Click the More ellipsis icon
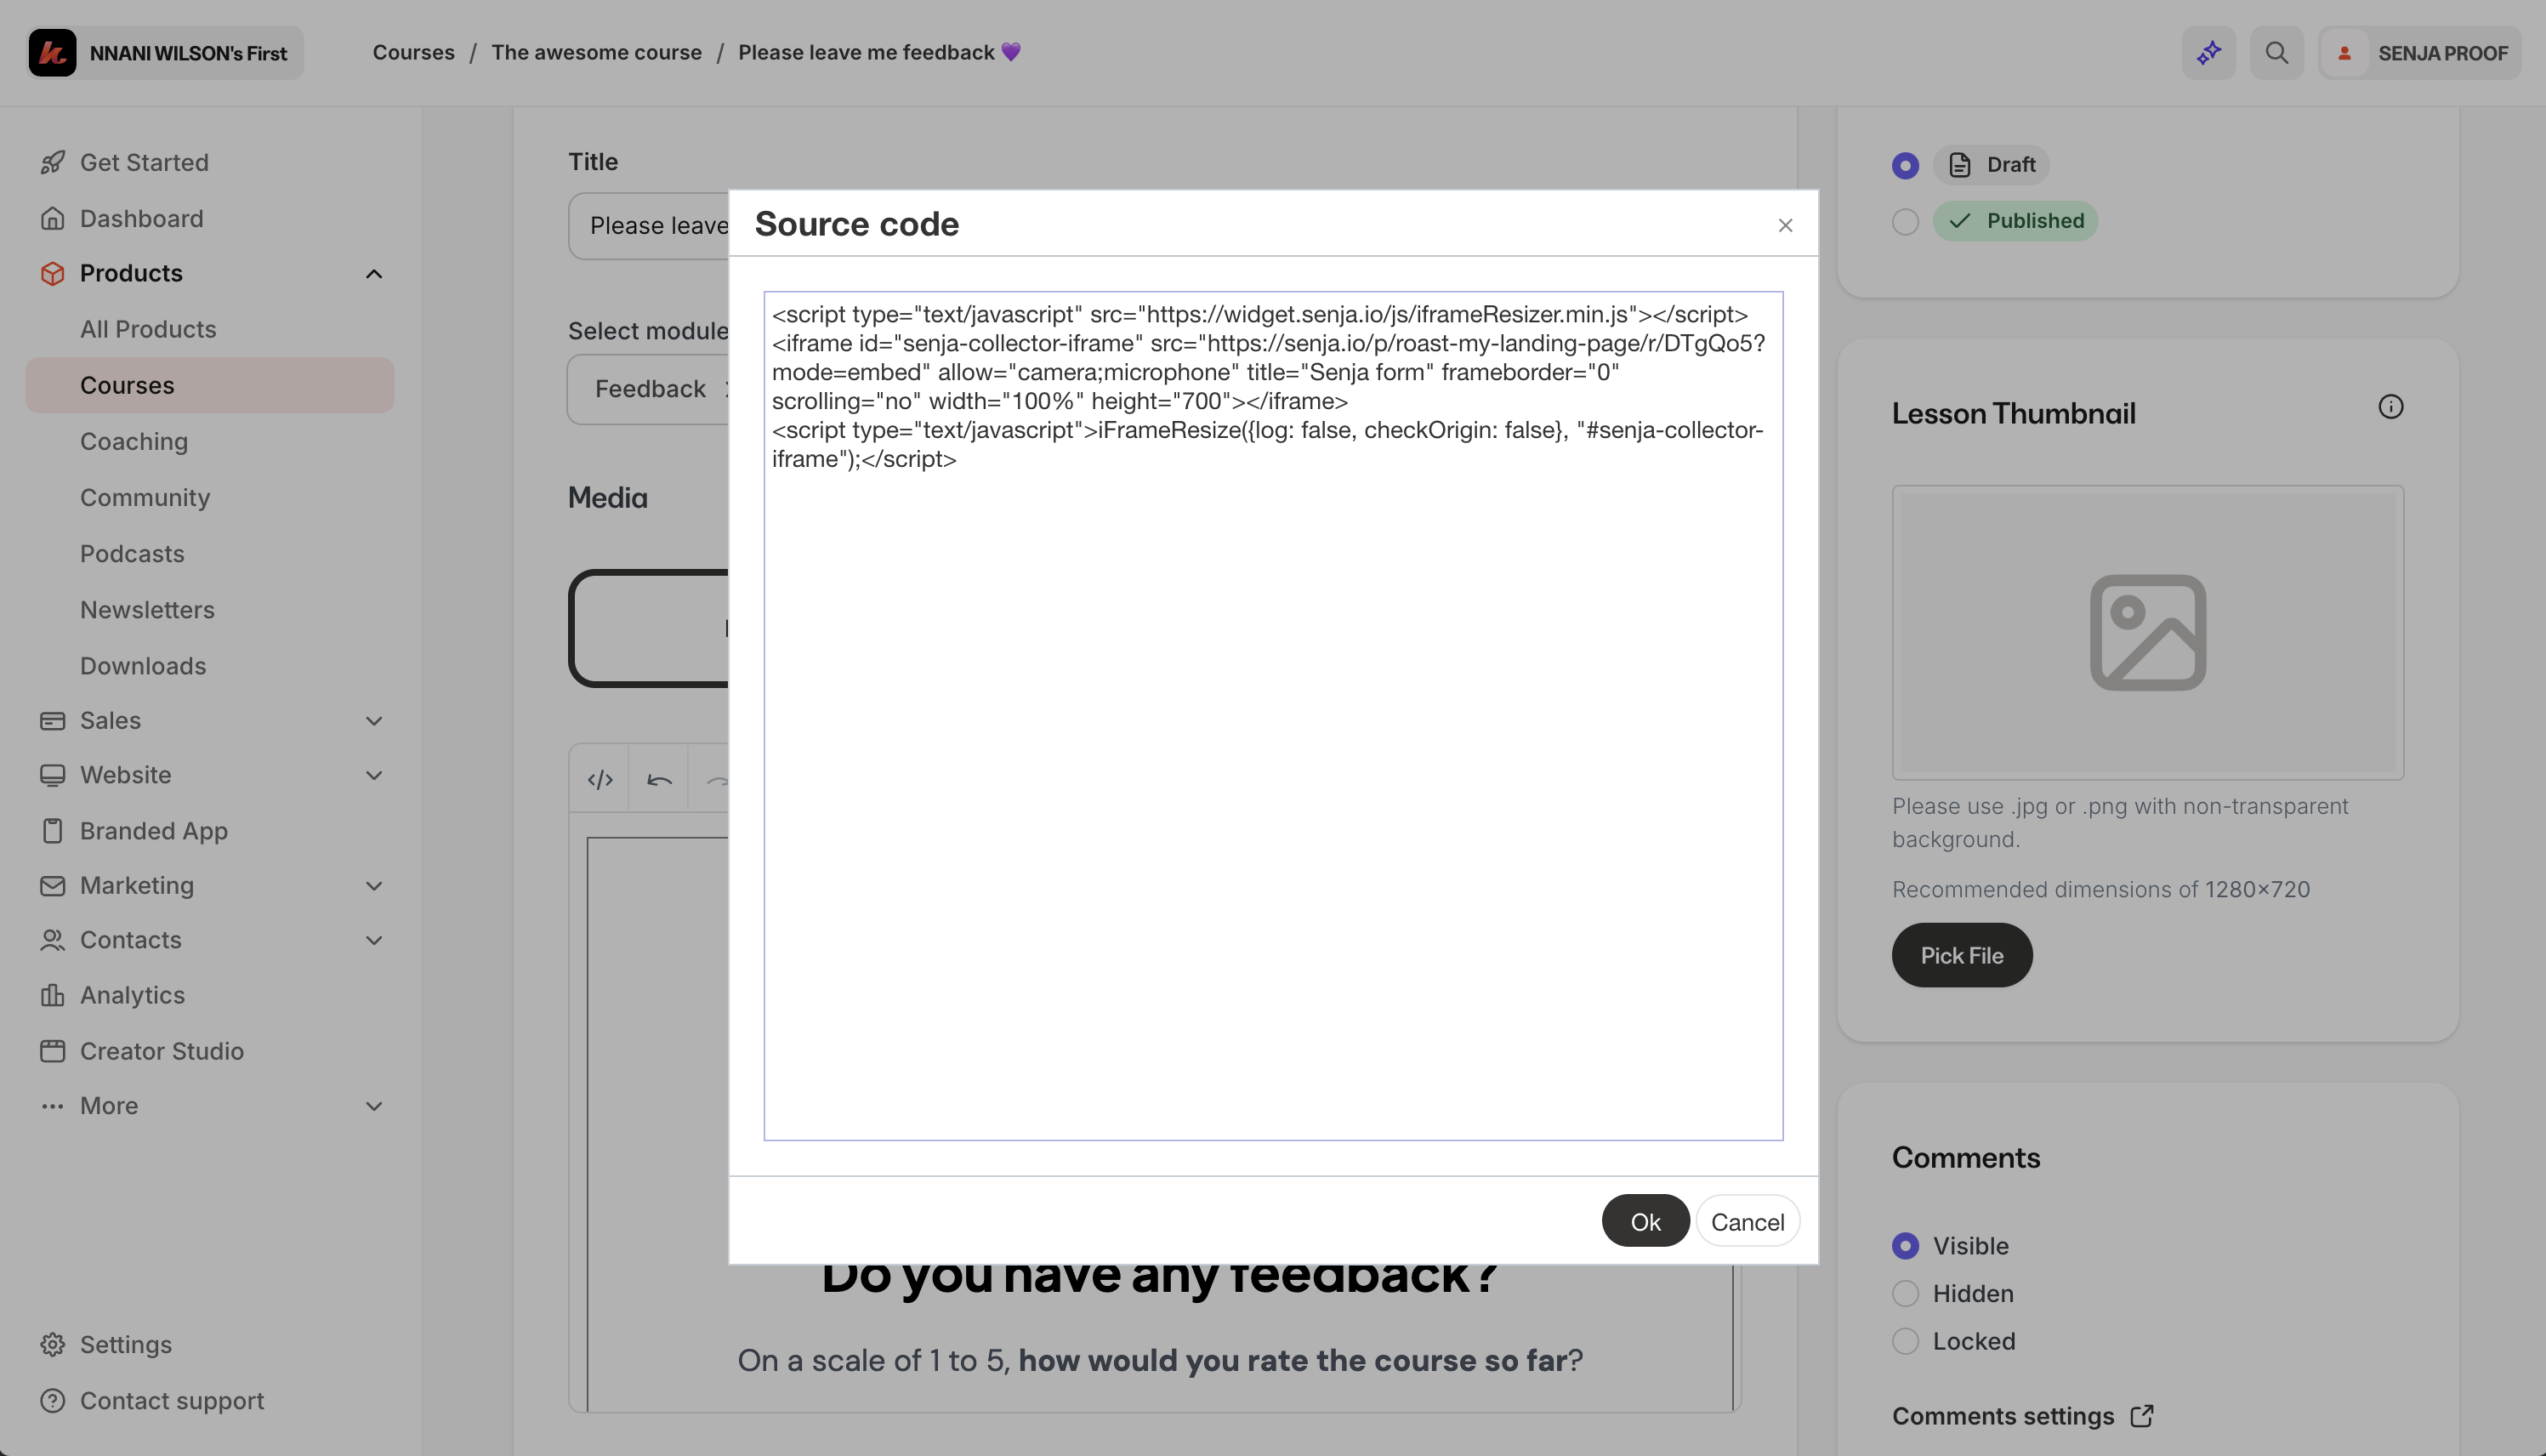The width and height of the screenshot is (2546, 1456). pyautogui.click(x=53, y=1106)
